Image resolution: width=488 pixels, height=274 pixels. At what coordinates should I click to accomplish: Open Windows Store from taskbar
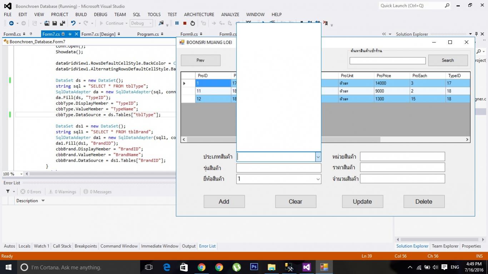pos(184,267)
